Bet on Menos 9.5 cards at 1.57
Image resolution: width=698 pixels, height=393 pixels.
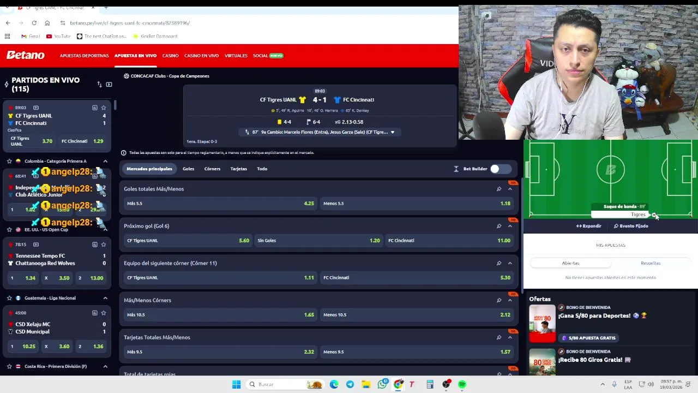[x=417, y=352]
